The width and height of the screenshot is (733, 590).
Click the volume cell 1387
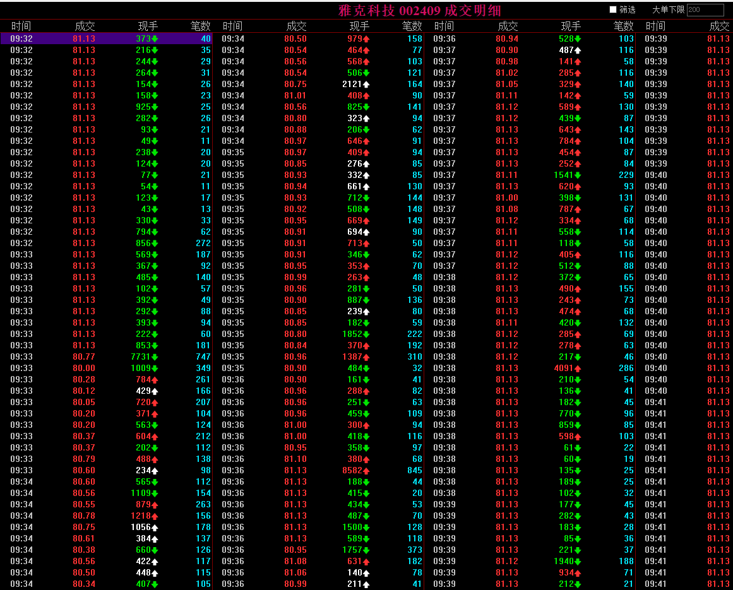[355, 357]
